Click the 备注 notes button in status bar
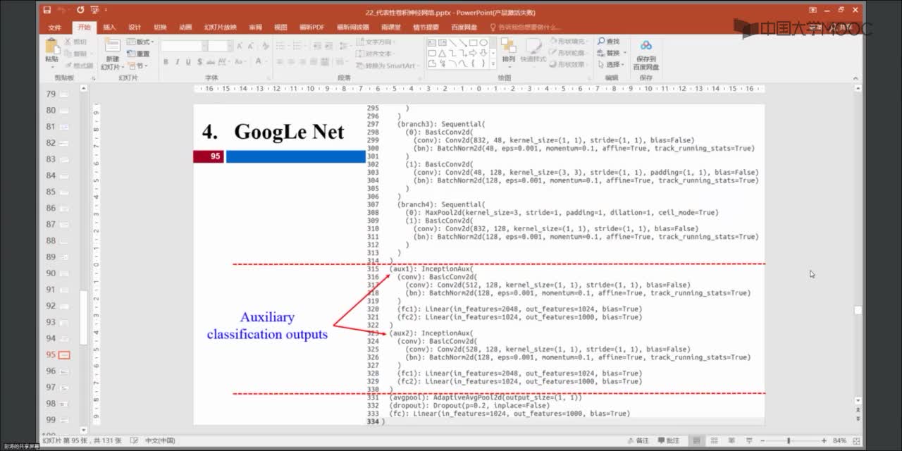 tap(638, 441)
